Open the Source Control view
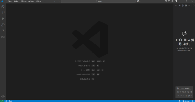Viewport: 195px width, 102px height. pos(3,18)
